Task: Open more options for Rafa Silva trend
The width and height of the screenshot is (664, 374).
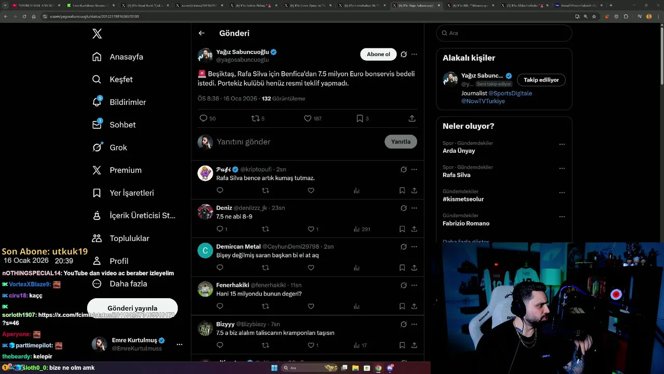Action: (562, 168)
